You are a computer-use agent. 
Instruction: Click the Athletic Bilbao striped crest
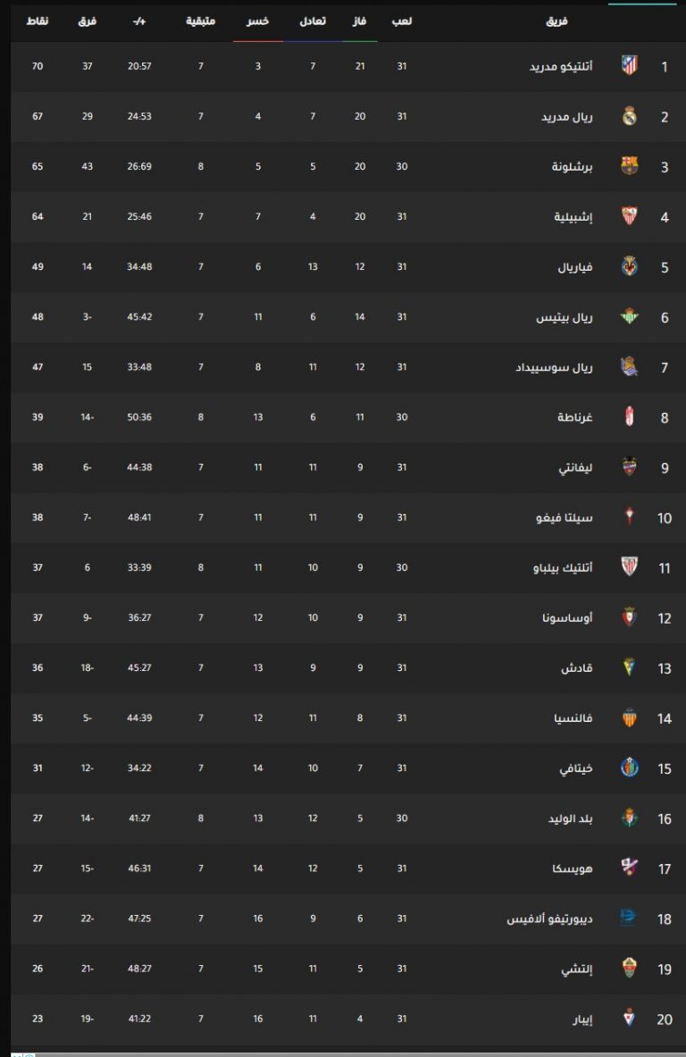click(x=630, y=566)
